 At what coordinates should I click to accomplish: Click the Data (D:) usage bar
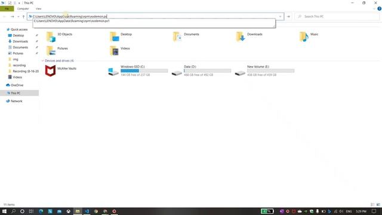[207, 70]
